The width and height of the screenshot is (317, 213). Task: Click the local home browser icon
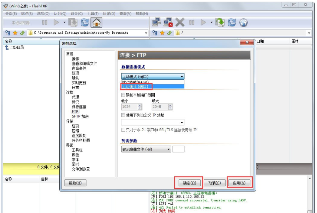coord(96,22)
